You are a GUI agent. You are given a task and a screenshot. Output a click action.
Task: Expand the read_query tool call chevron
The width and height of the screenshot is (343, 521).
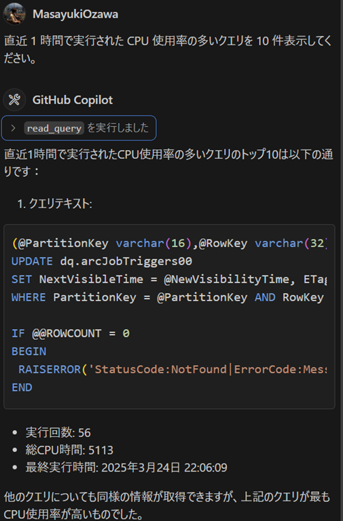13,128
